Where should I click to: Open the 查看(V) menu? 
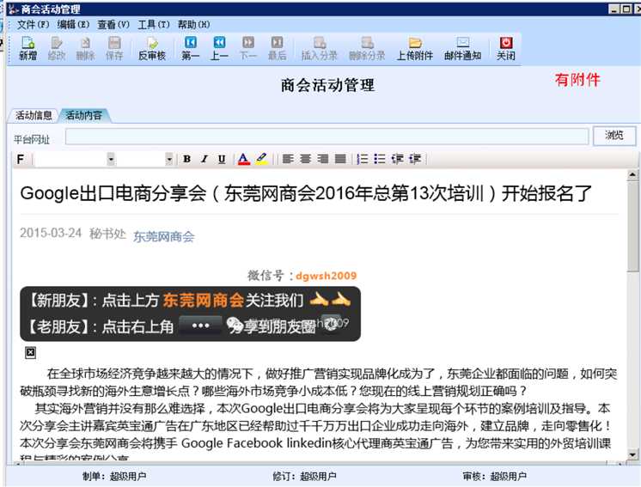113,25
